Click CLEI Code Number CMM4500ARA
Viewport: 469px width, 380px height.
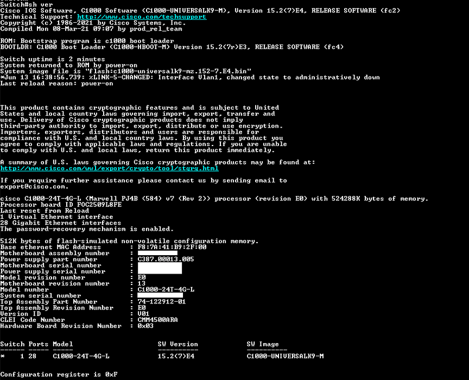(157, 320)
